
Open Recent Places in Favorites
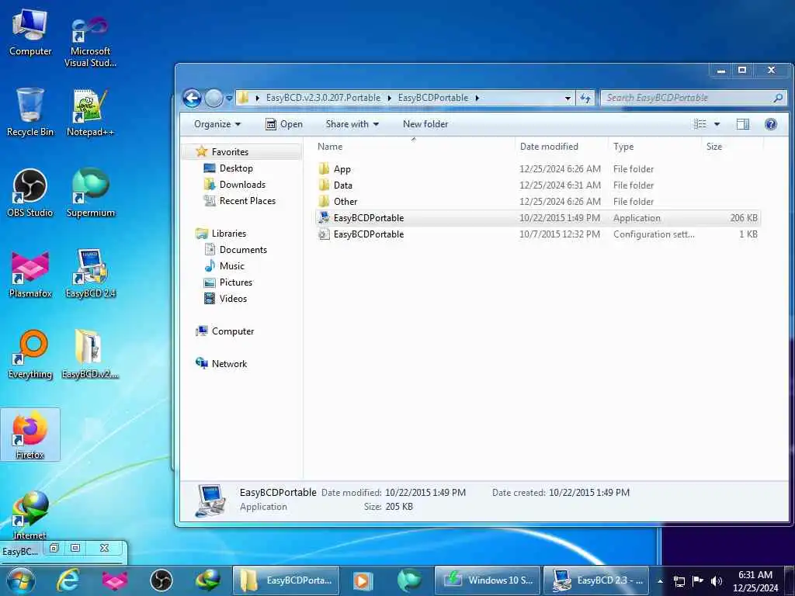[248, 201]
